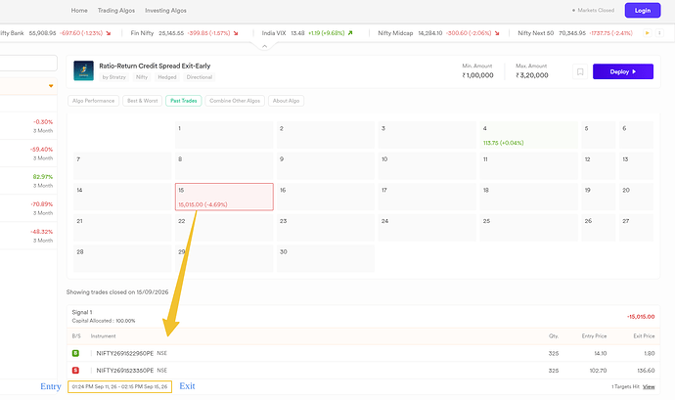Bookmark the Ratio-Return Credit Spread algo
Viewport: 675px width, 400px height.
[x=580, y=72]
